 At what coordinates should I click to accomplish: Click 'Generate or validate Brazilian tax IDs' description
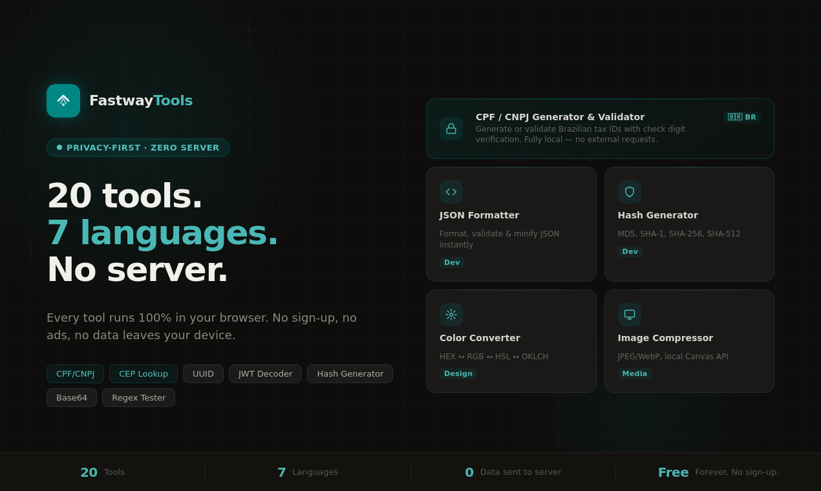tap(581, 134)
